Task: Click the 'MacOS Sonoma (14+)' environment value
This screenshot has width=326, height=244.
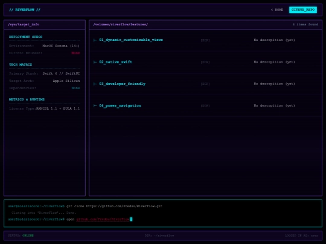Action: (61, 46)
